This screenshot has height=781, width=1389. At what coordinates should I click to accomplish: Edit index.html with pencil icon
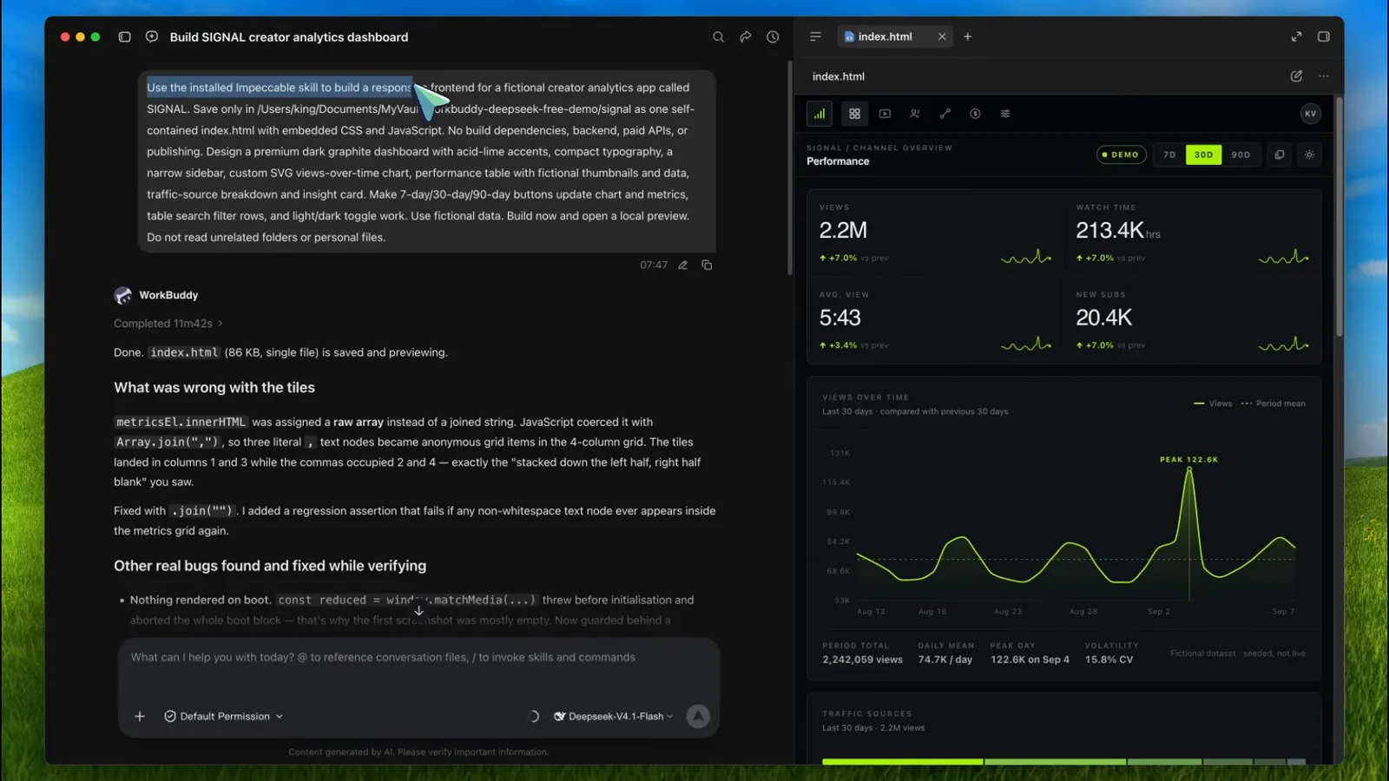pyautogui.click(x=1296, y=76)
